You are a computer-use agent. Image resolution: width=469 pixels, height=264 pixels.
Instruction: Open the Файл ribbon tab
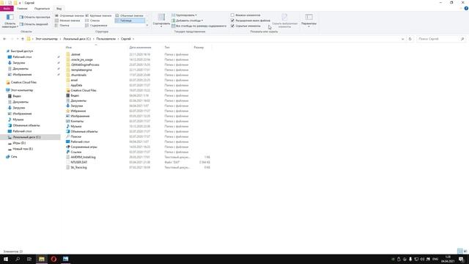pyautogui.click(x=7, y=8)
